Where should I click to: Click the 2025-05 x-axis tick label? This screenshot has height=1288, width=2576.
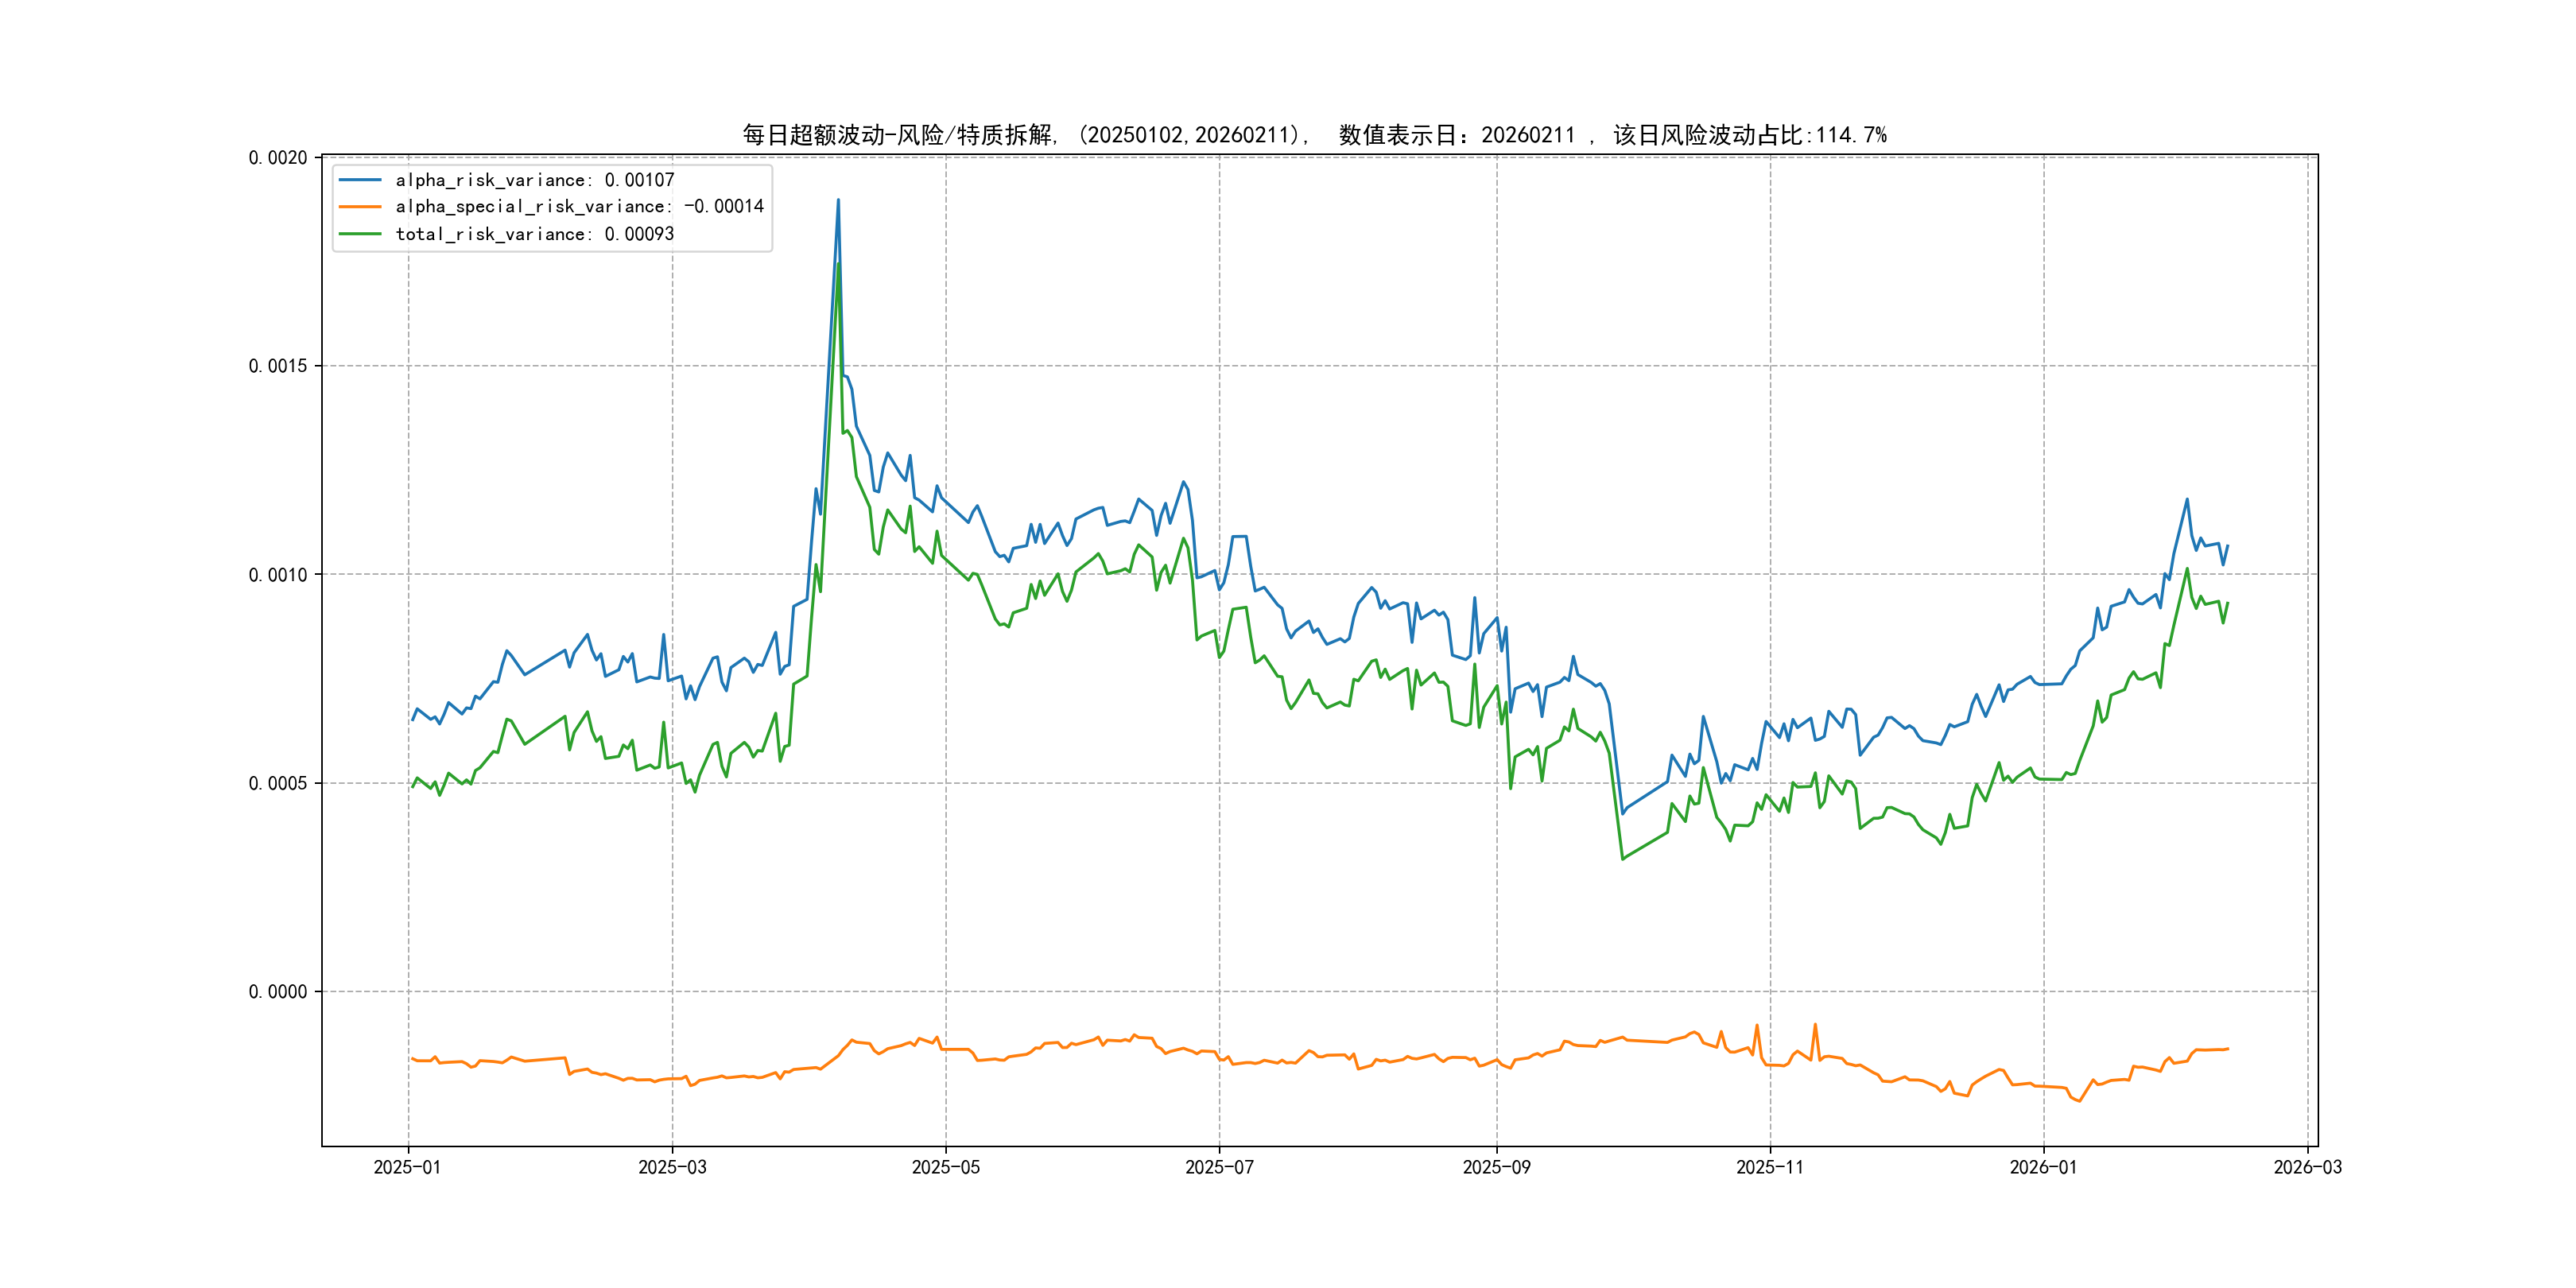[x=945, y=1167]
